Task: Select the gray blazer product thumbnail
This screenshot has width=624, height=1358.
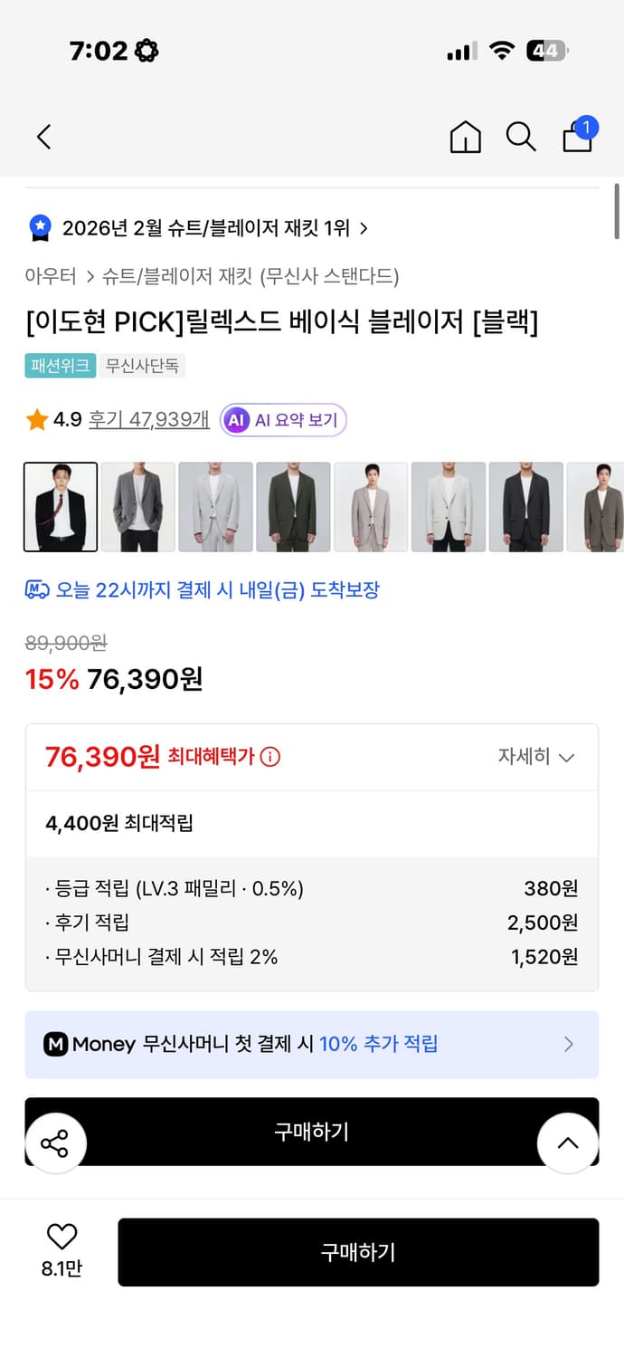Action: (137, 507)
